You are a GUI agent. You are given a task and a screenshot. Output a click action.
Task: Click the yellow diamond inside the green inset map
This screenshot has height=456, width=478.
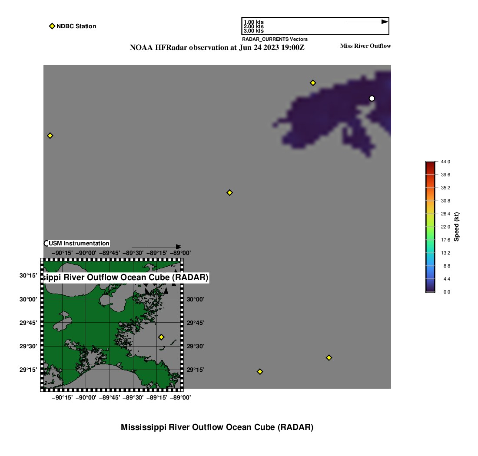point(161,337)
